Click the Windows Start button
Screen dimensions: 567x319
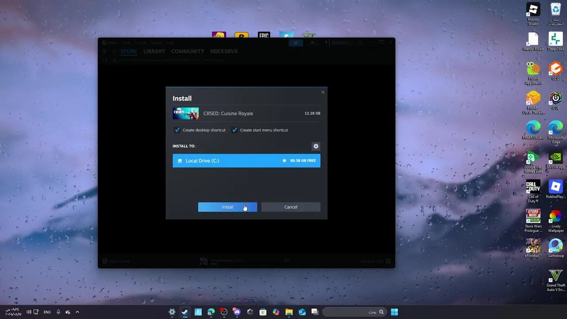point(394,312)
